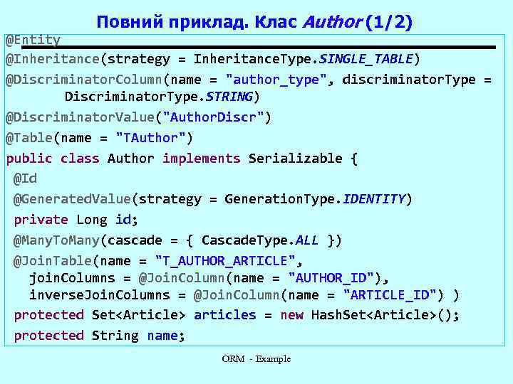Click the '@DiscriminatorColumn' annotation
This screenshot has width=513, height=384.
pos(84,80)
